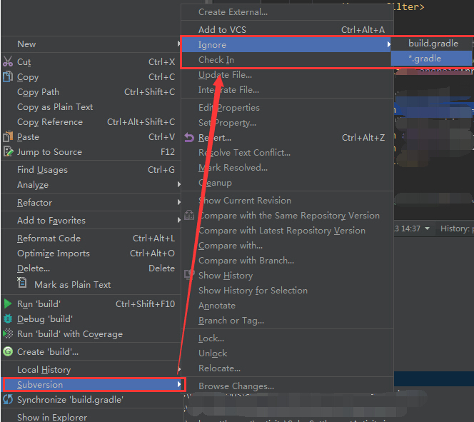Click the Mark as Plain Text file icon
The image size is (474, 422).
coord(21,283)
